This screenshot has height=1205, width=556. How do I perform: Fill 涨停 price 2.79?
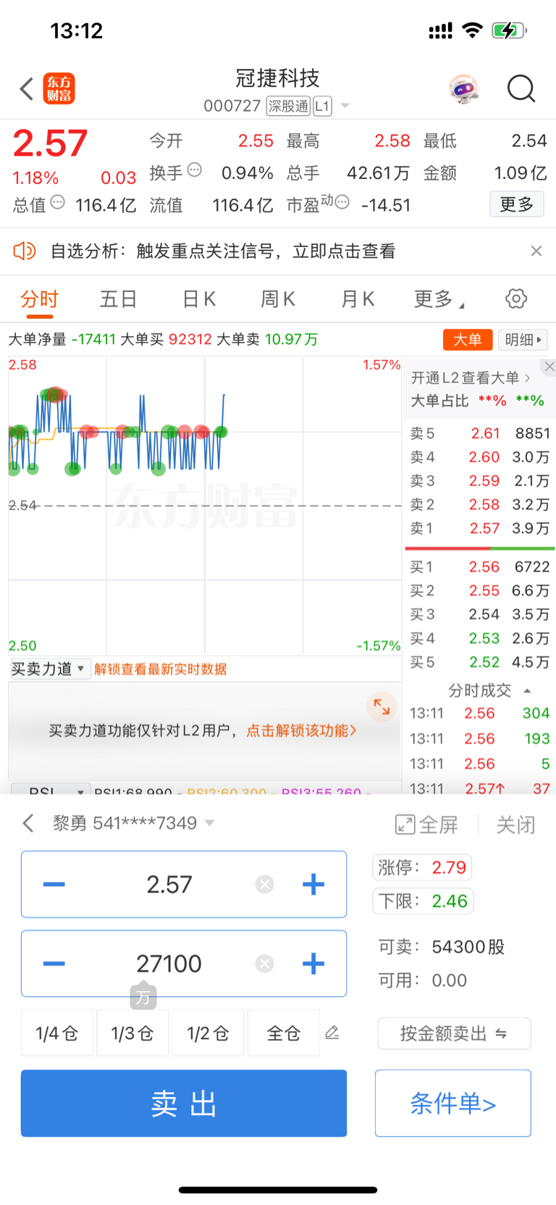tap(423, 867)
